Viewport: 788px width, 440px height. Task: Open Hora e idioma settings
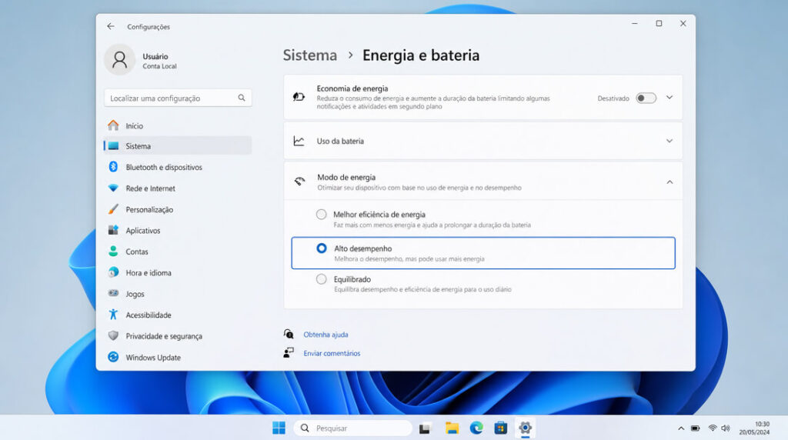(x=178, y=273)
